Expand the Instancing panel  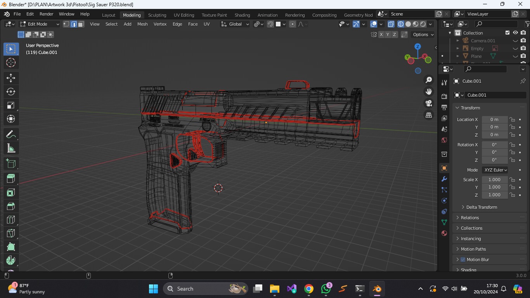471,239
